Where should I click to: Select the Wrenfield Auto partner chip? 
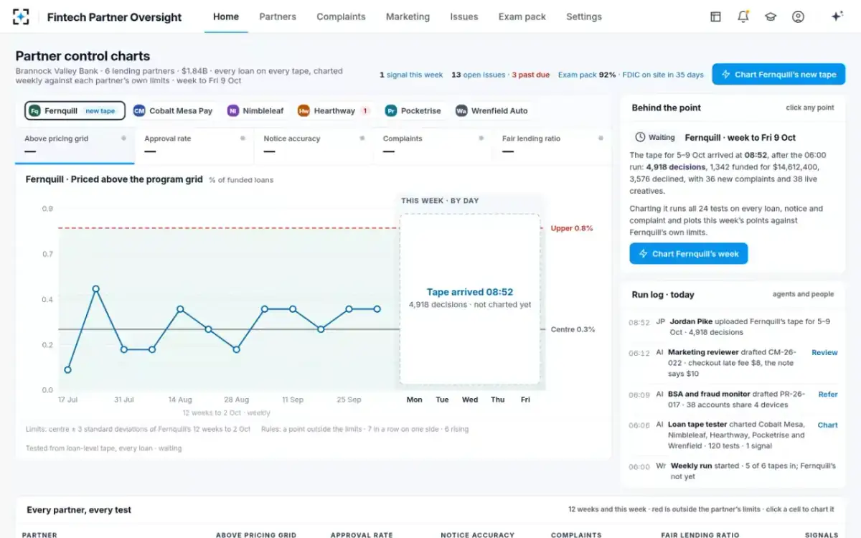click(491, 110)
